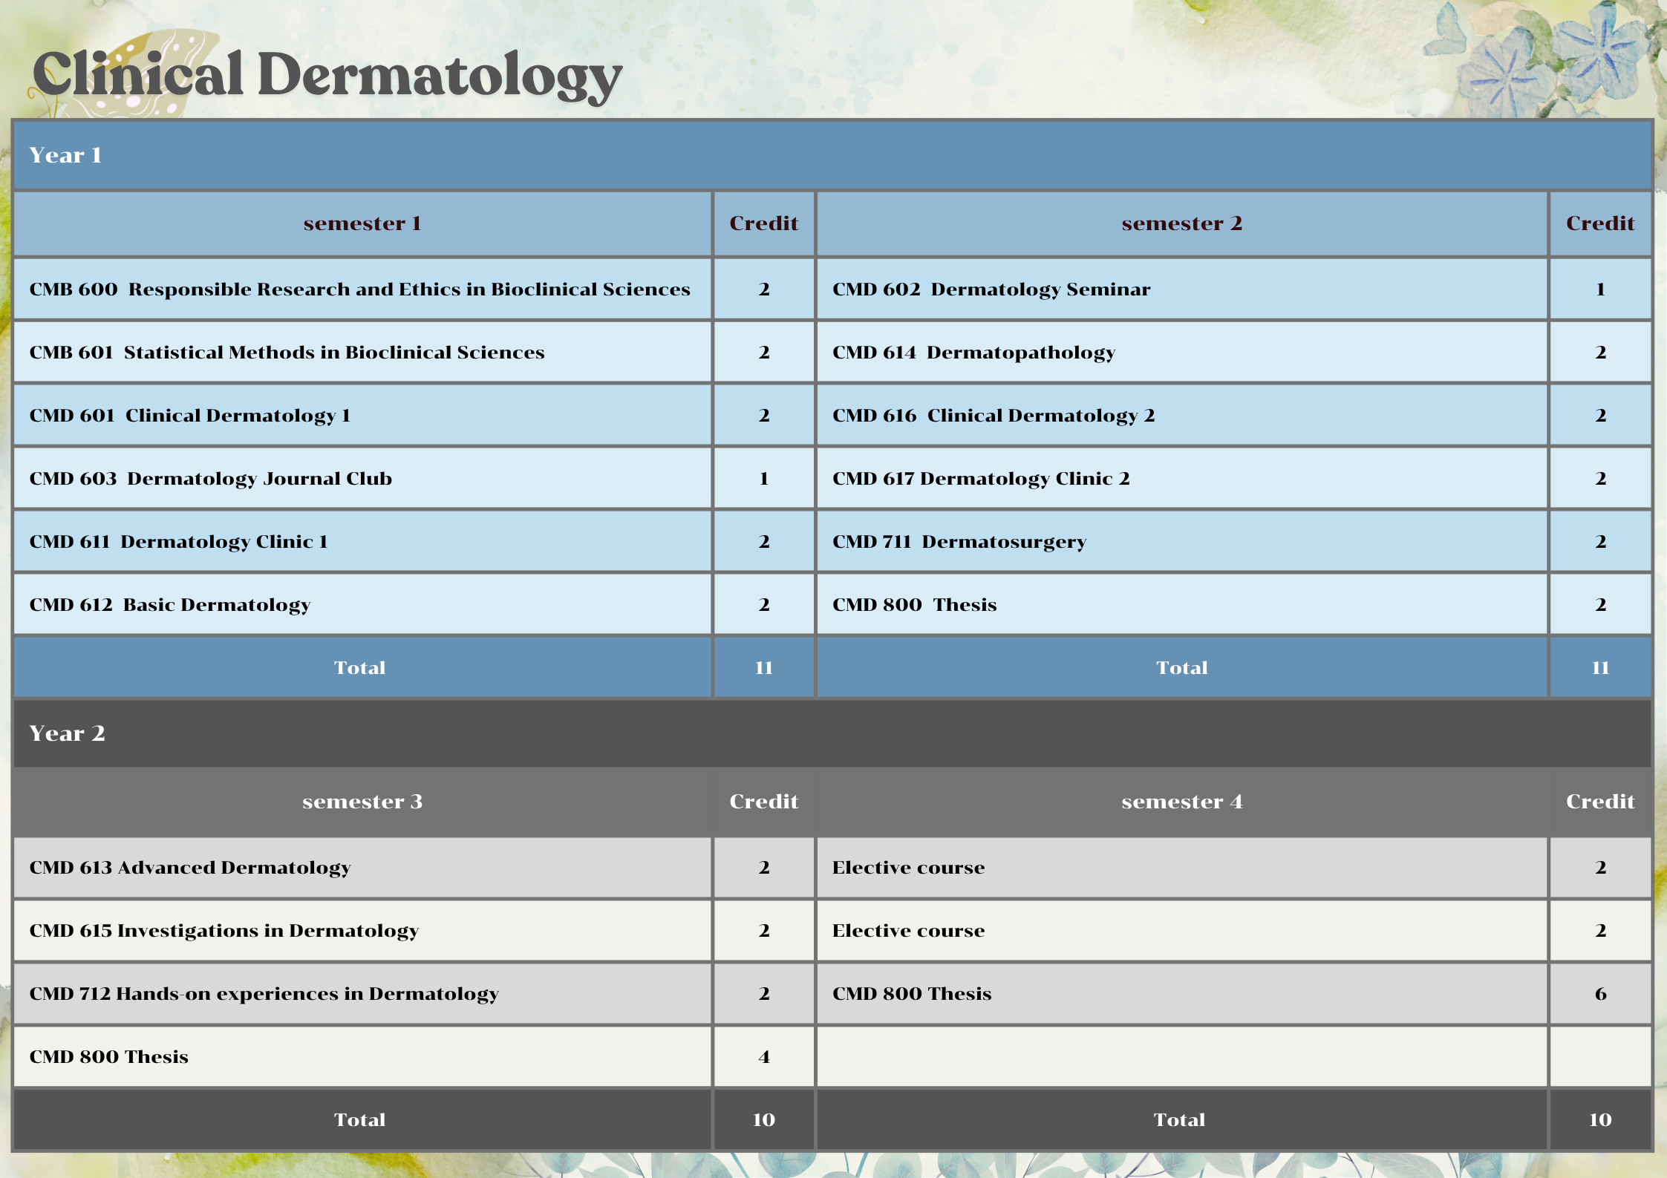Click the semester 2 column header
This screenshot has width=1667, height=1178.
coord(1181,223)
